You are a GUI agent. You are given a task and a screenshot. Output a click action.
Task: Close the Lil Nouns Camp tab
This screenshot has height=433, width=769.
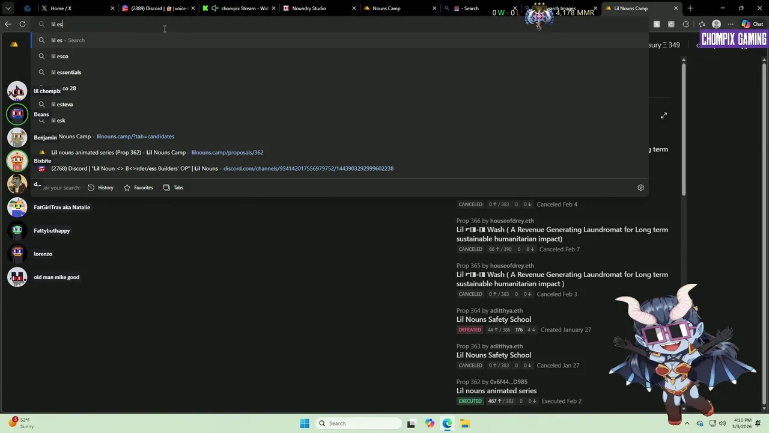(676, 8)
